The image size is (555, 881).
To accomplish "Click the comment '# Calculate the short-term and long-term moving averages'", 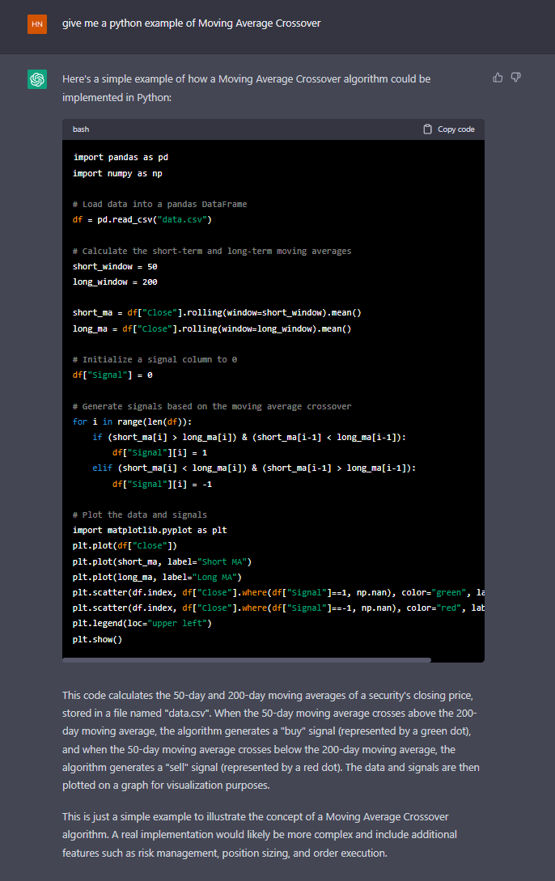I will tap(212, 251).
